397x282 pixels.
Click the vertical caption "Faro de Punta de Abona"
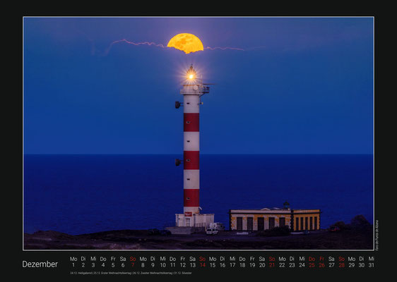coord(377,235)
